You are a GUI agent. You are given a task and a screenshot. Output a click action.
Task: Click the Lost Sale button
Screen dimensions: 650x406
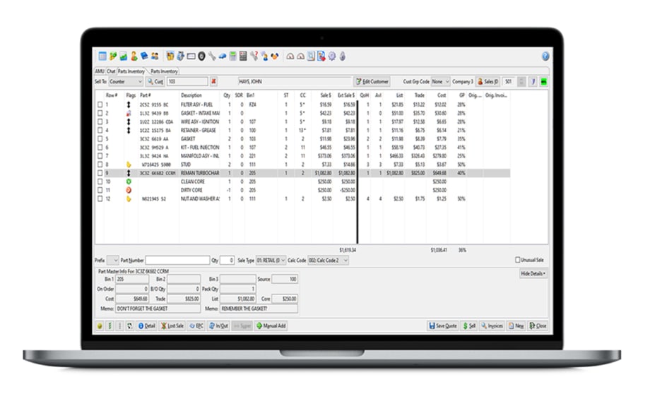point(172,326)
